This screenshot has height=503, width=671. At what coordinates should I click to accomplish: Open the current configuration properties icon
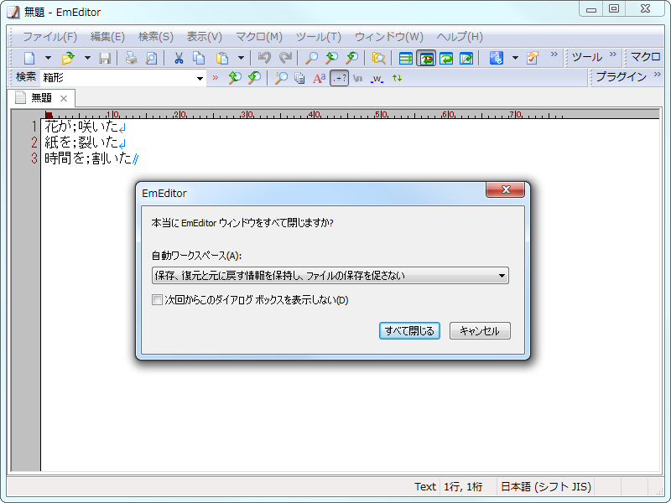533,58
